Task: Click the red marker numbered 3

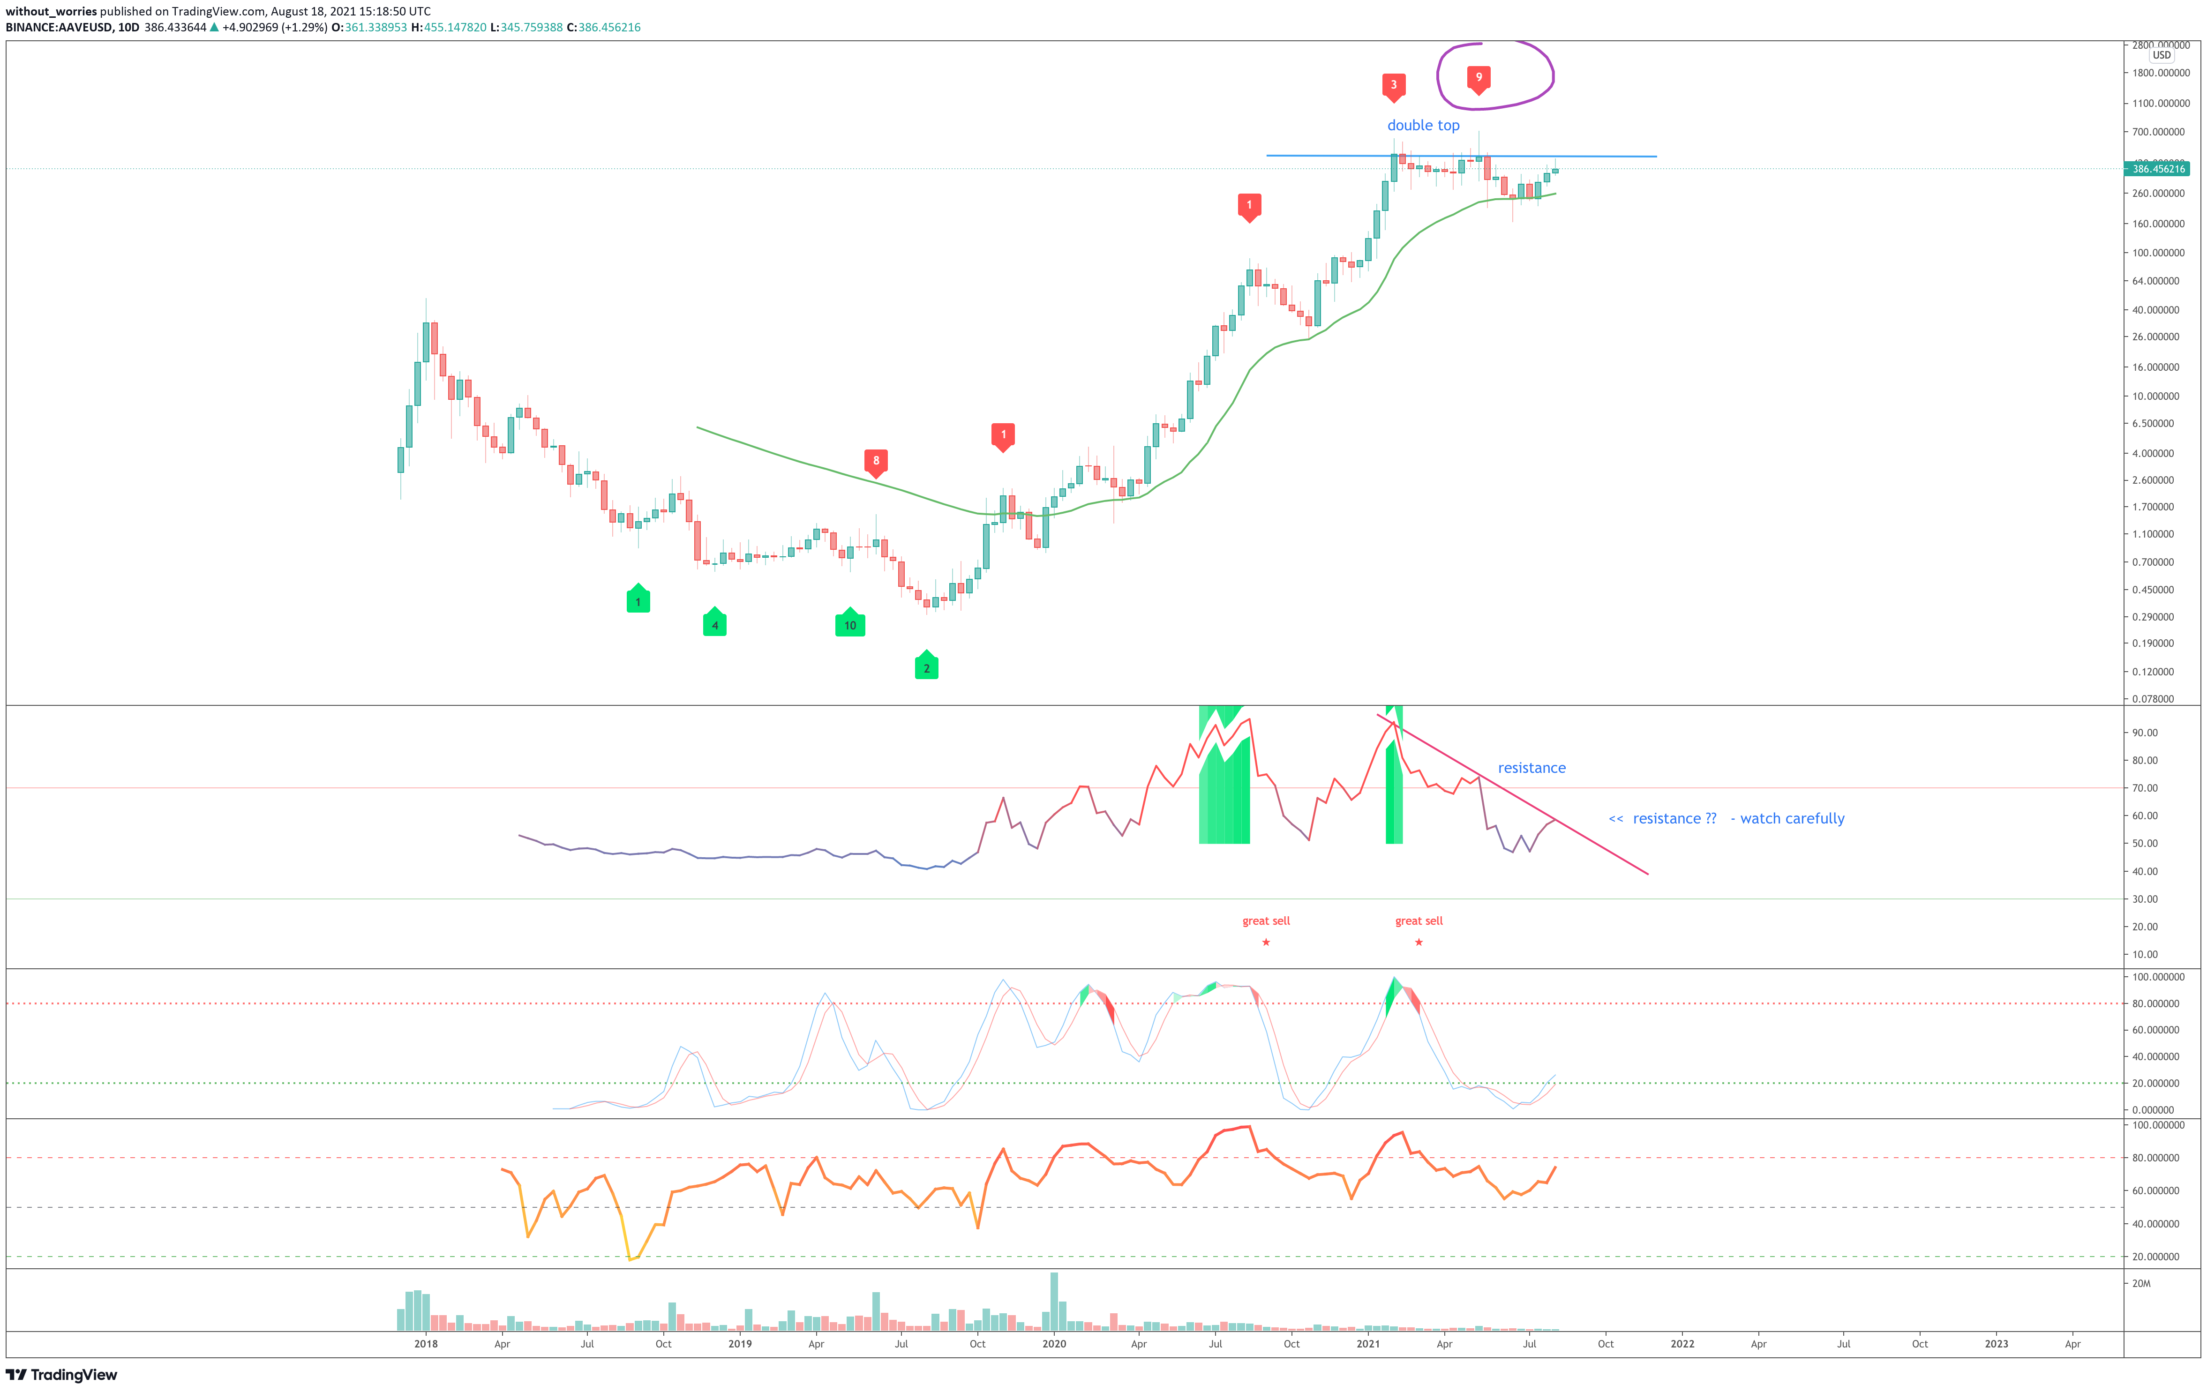Action: [x=1393, y=86]
